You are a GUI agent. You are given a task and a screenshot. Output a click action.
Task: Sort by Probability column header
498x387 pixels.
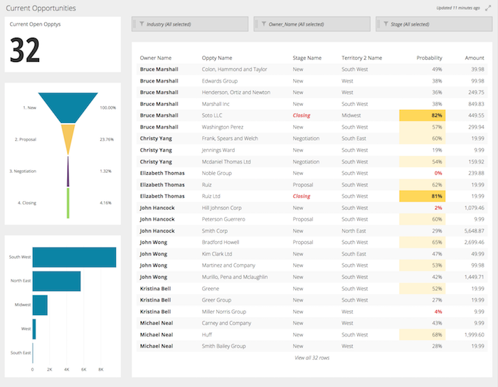[429, 58]
